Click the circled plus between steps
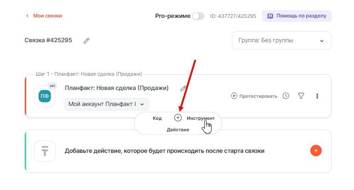This screenshot has height=190, width=354. point(178,118)
